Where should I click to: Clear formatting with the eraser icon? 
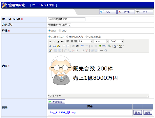tap(105, 51)
